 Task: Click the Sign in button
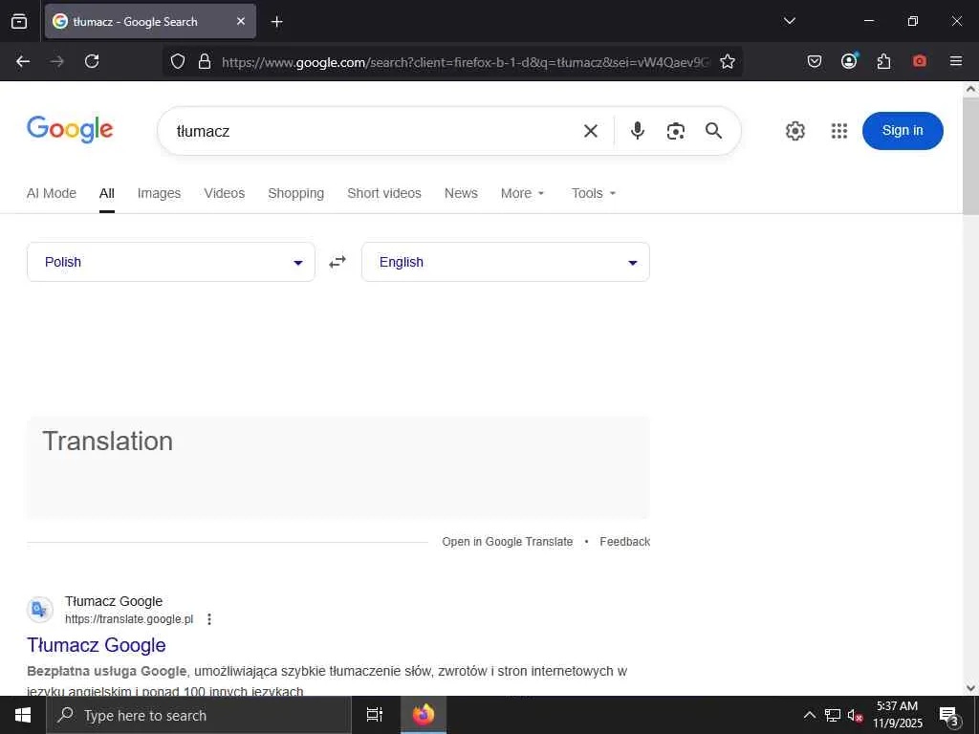pos(903,130)
